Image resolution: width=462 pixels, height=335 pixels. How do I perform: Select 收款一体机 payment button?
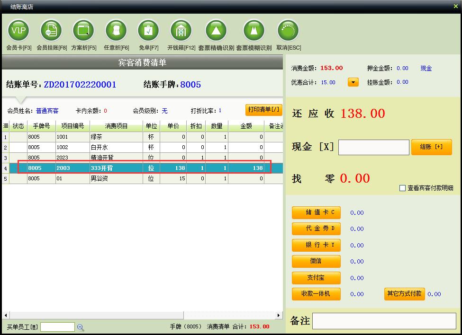tap(316, 294)
